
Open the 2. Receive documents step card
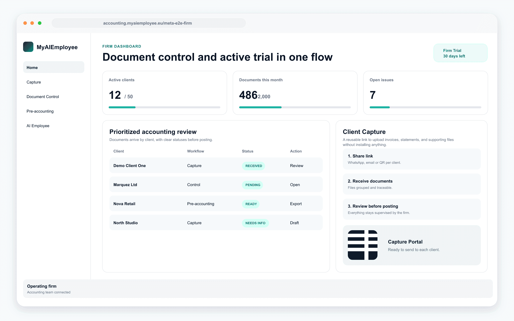pyautogui.click(x=412, y=184)
